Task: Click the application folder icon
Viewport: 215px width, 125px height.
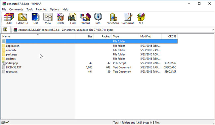Action: [x=4, y=46]
